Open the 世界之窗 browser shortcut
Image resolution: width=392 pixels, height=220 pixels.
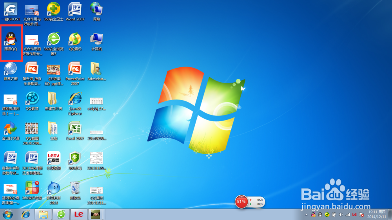(x=11, y=72)
